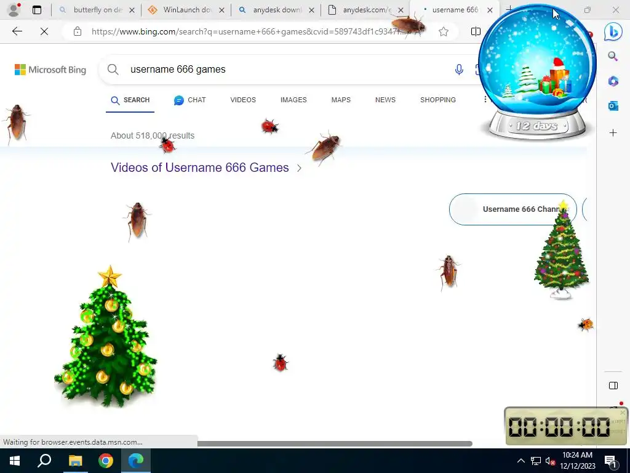The image size is (630, 473).
Task: Click the 00:00:00 stopwatch widget
Action: 566,426
